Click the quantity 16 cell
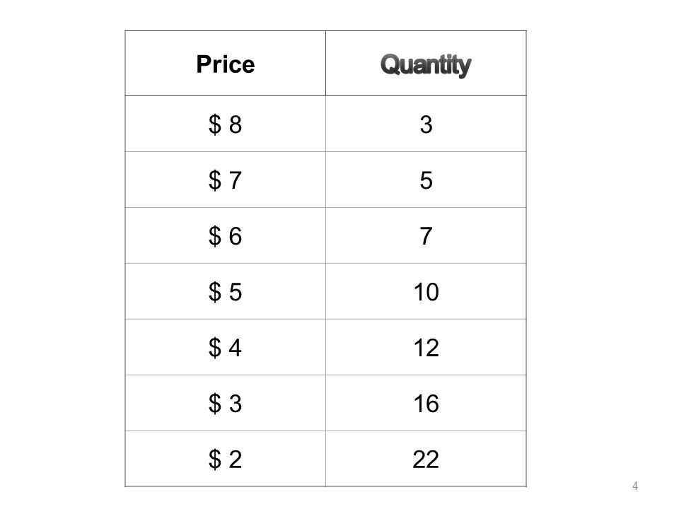Viewport: 679px width, 509px height. tap(426, 403)
